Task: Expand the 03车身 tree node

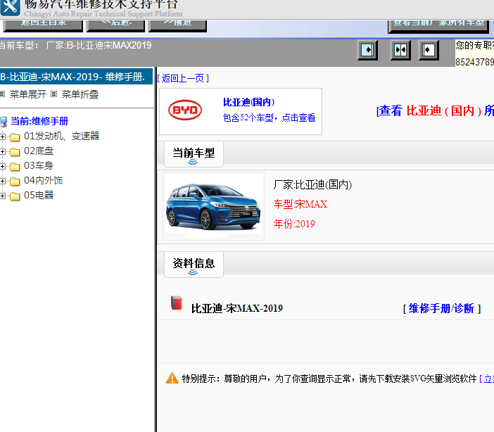Action: pos(3,166)
